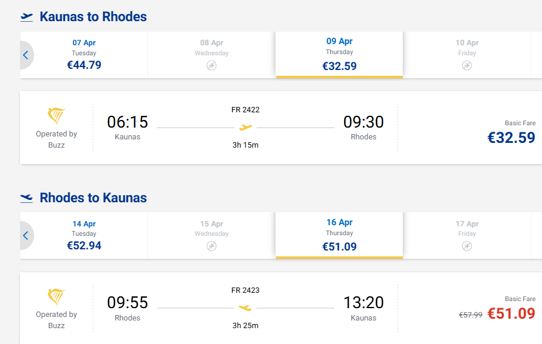
Task: Click the 06:15 Kaunas departure time
Action: click(x=127, y=122)
